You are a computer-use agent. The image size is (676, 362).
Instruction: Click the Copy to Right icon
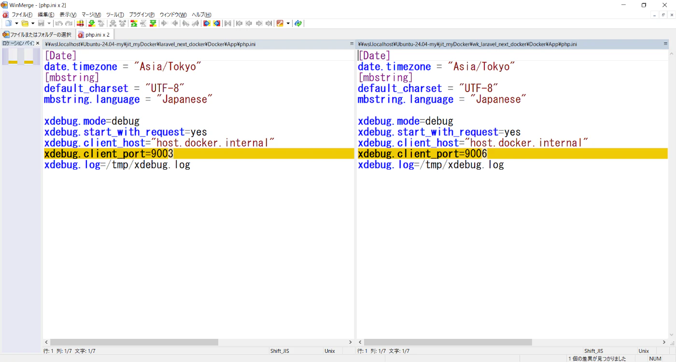click(x=164, y=23)
